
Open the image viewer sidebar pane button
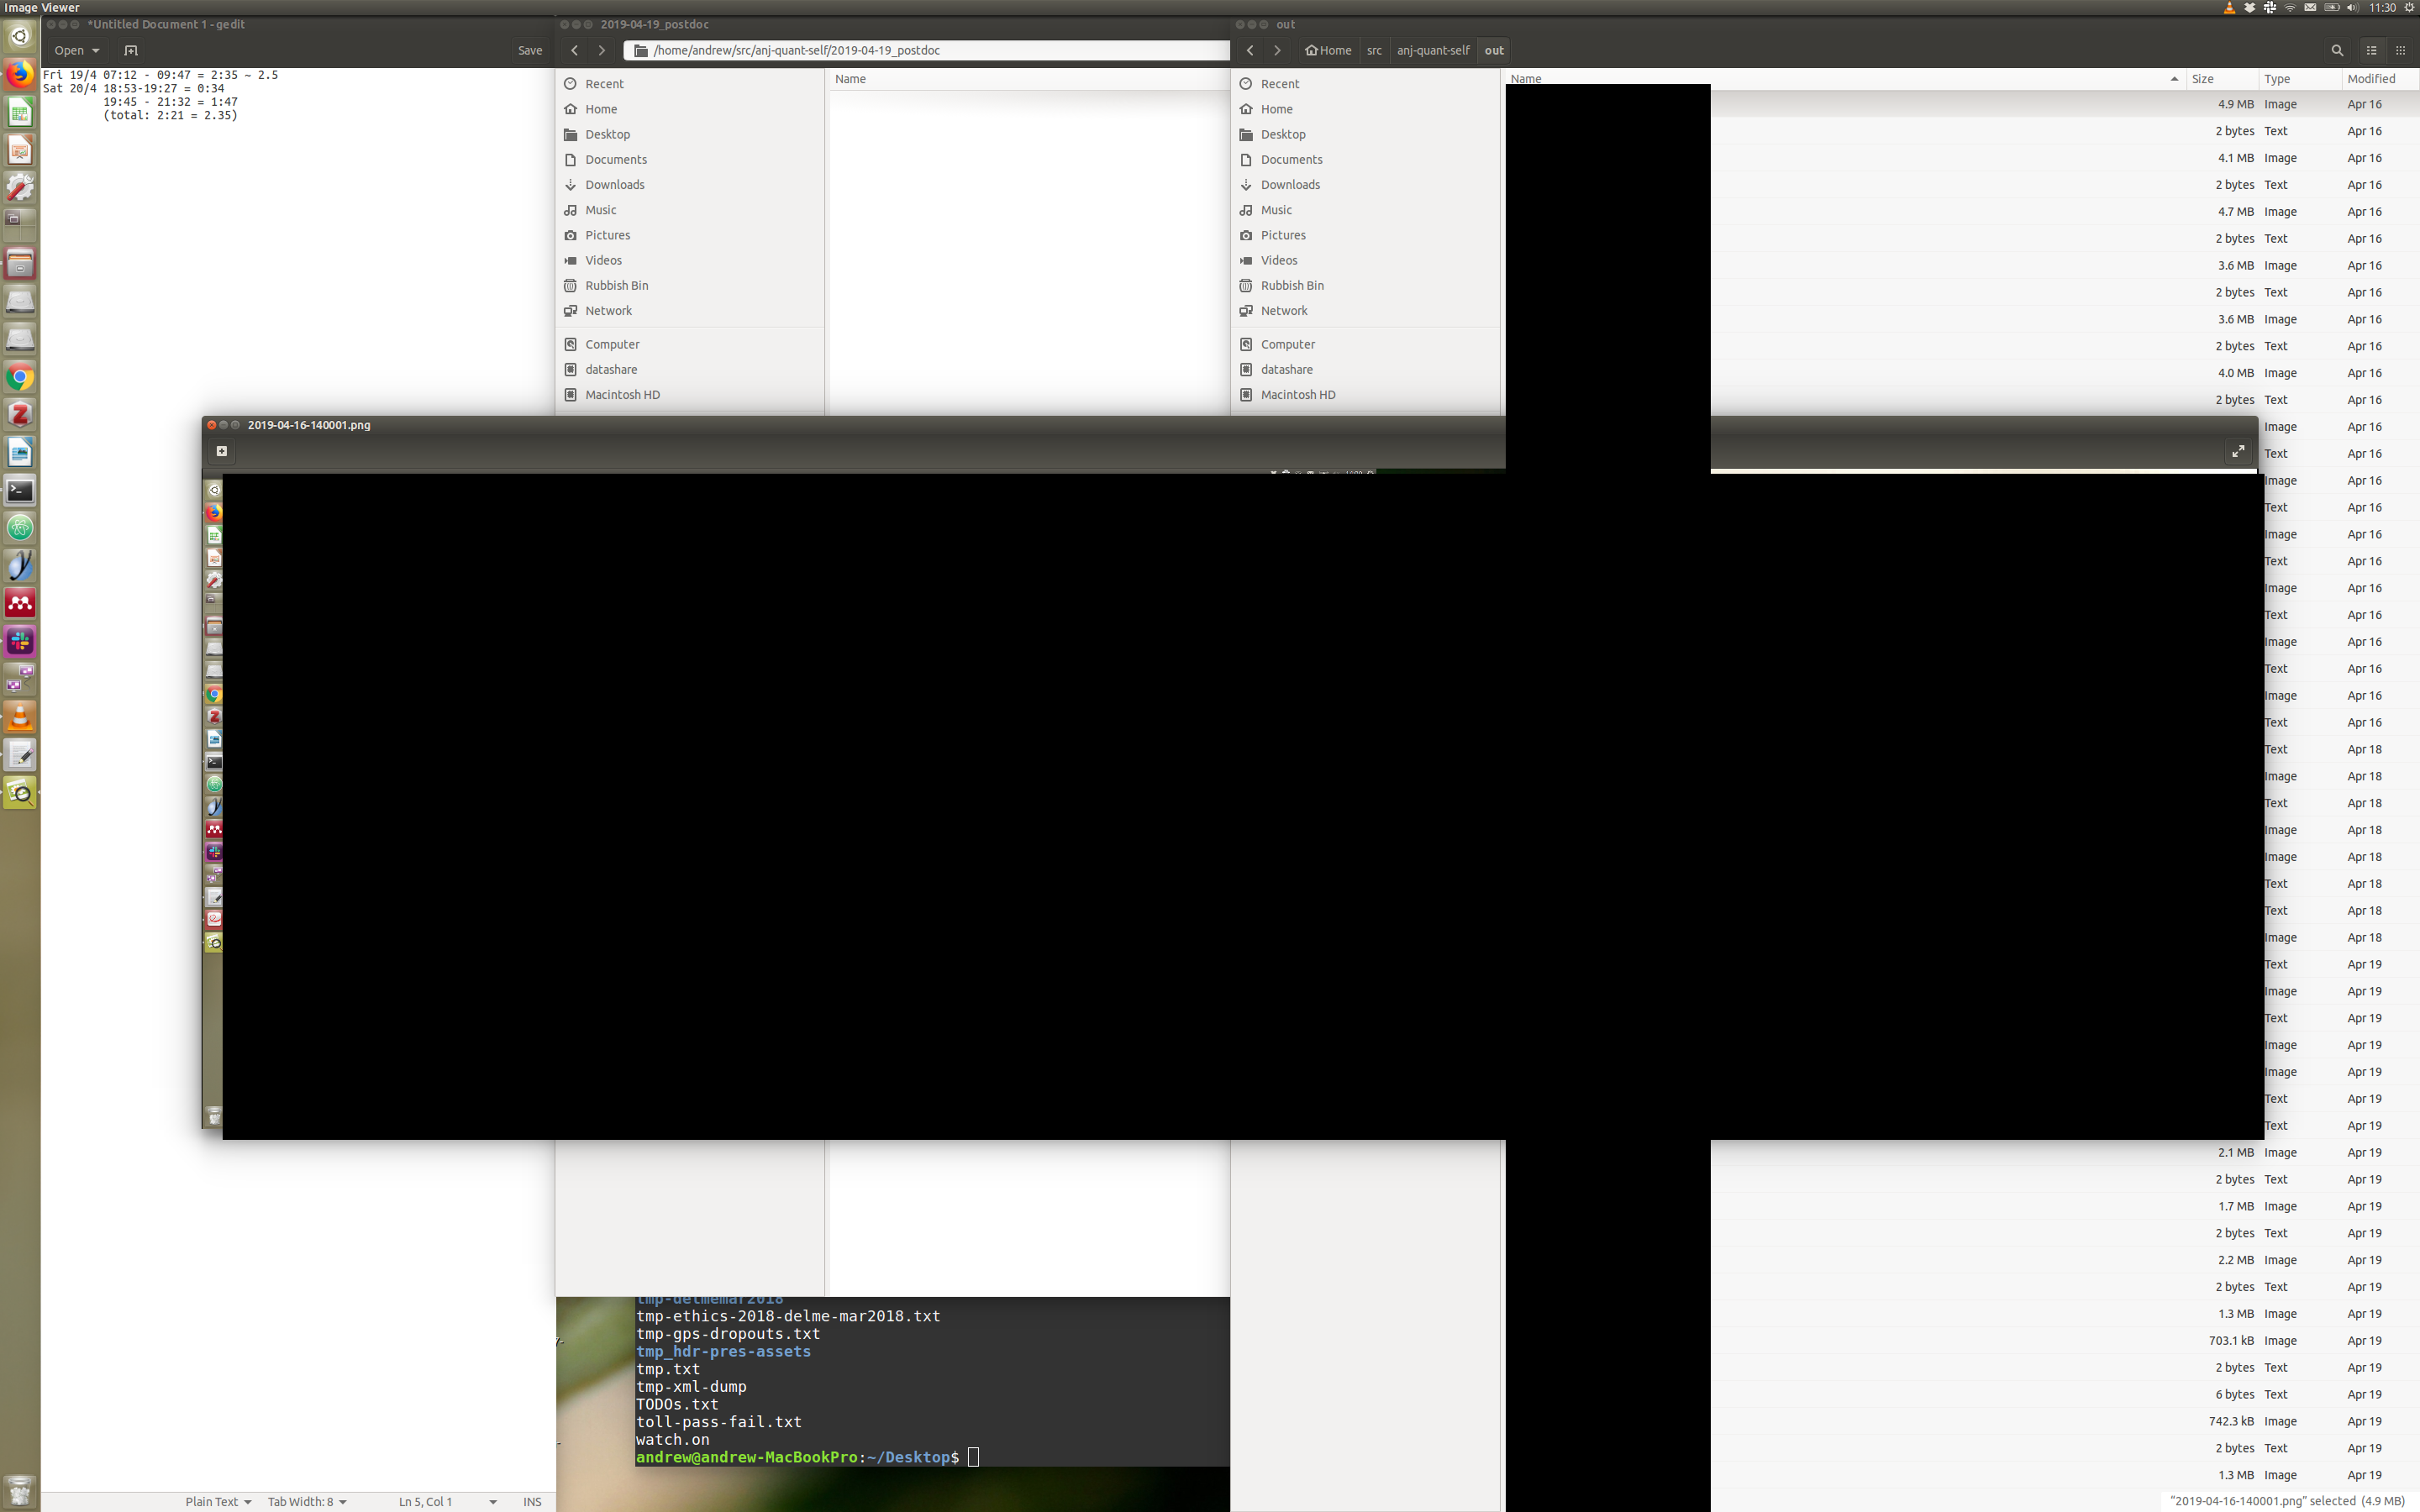coord(222,451)
